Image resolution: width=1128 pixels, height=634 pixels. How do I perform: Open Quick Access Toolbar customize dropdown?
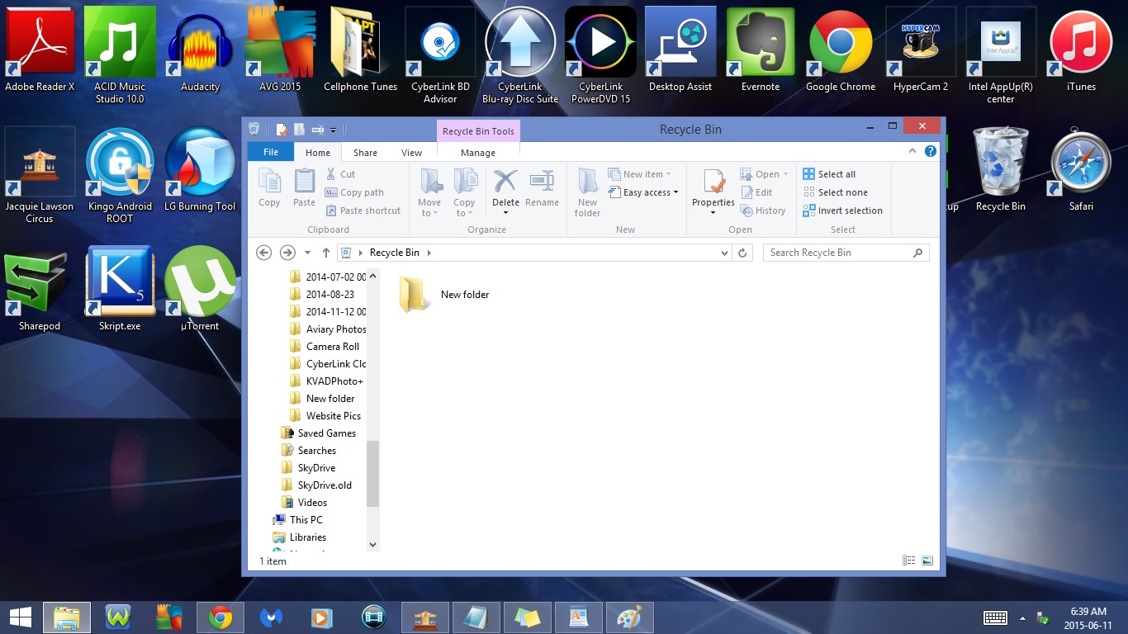click(333, 130)
